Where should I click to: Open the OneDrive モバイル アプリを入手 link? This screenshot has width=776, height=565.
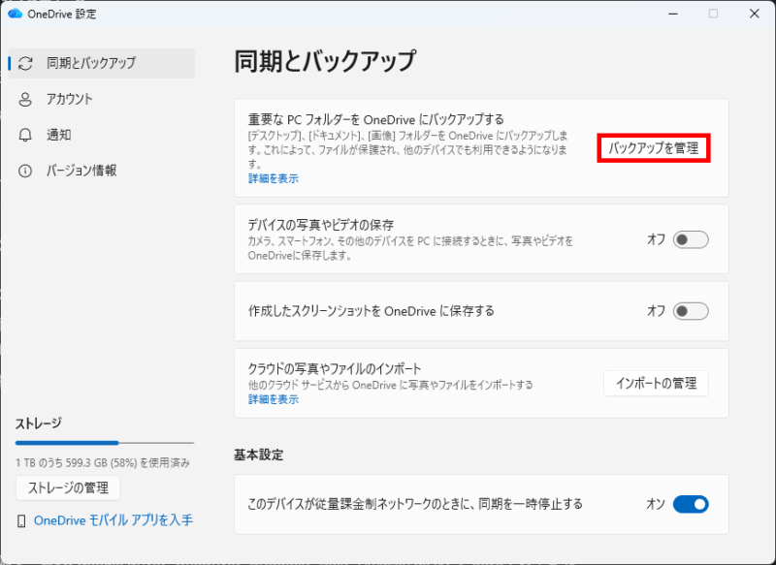(x=113, y=520)
